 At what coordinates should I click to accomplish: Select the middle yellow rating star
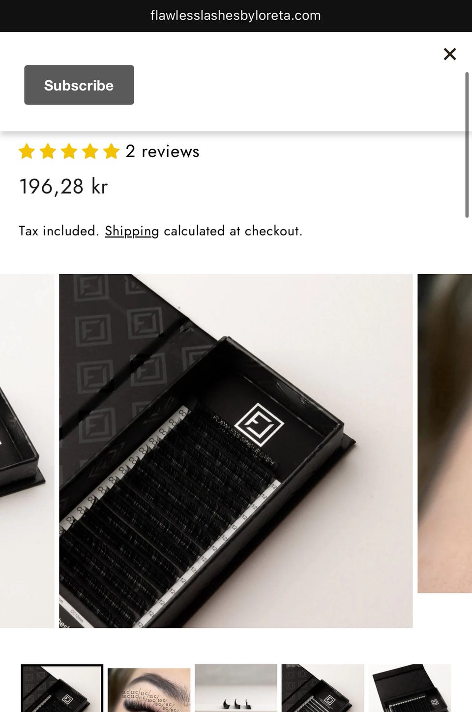point(69,151)
